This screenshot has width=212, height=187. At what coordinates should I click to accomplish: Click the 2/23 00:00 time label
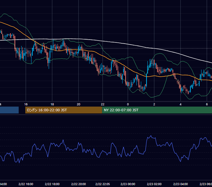point(128,184)
